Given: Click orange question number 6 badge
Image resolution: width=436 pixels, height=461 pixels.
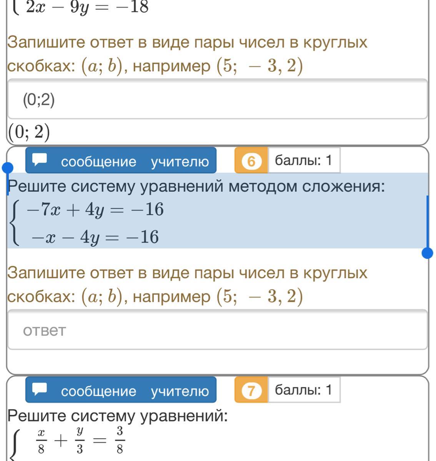Looking at the screenshot, I should [251, 161].
